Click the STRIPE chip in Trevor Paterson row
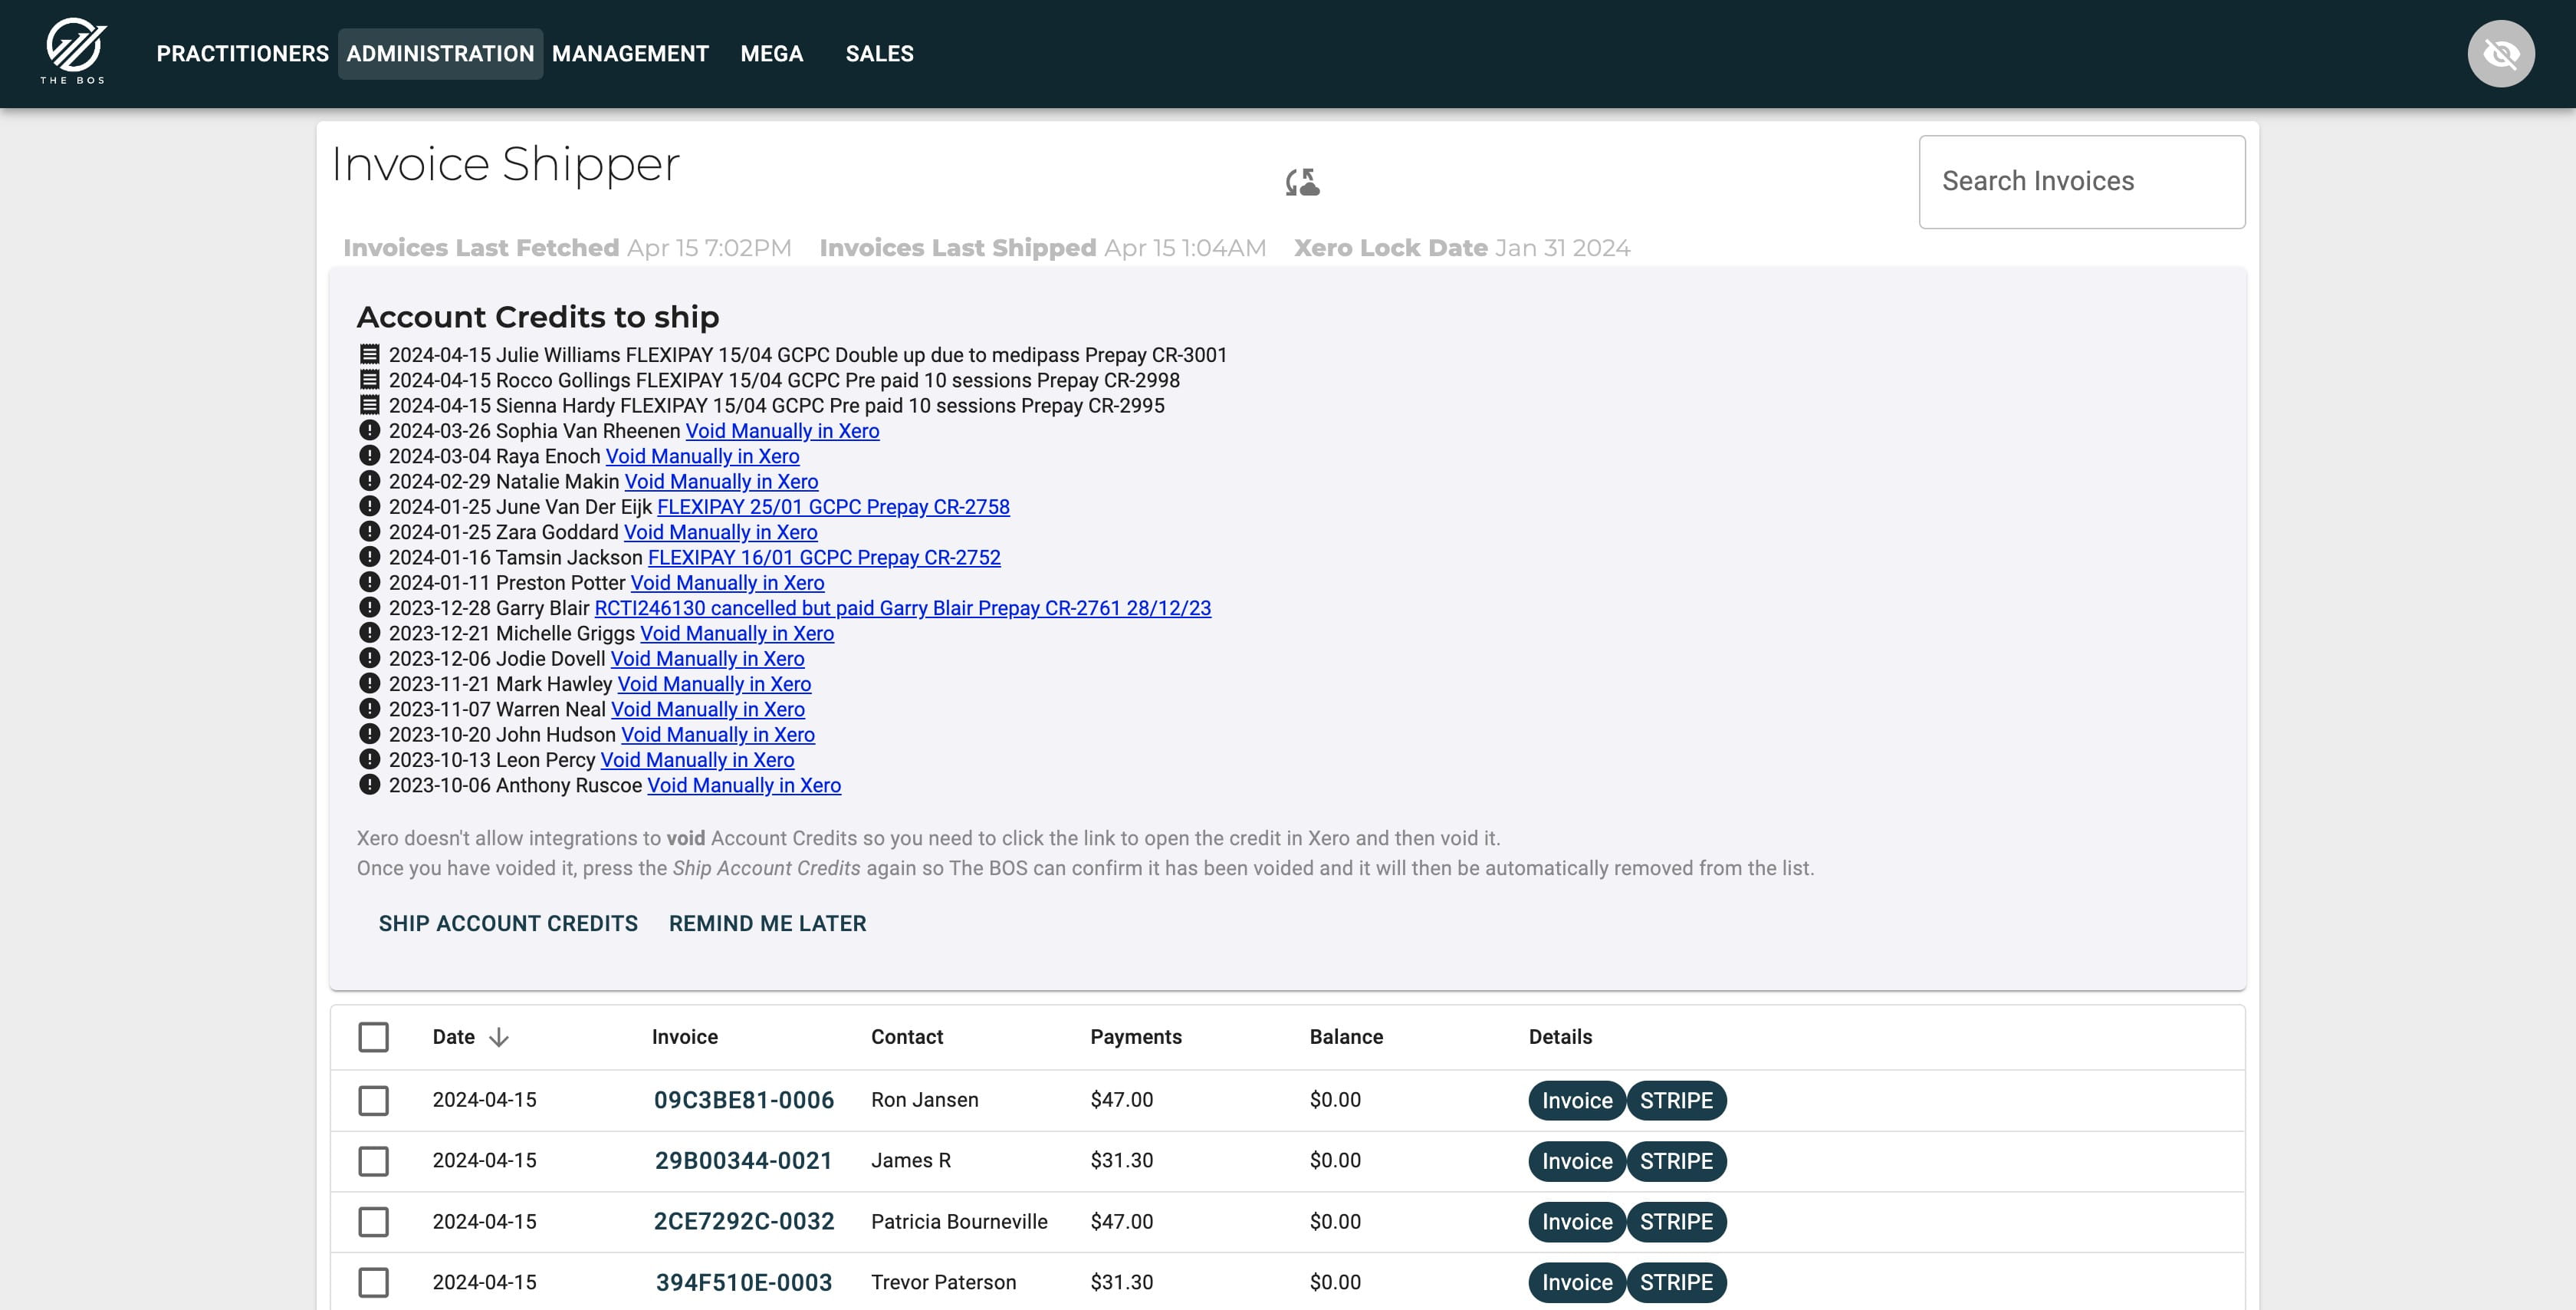 tap(1676, 1282)
